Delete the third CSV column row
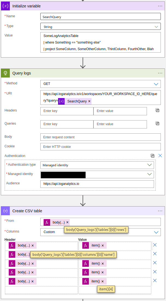 click(x=155, y=263)
